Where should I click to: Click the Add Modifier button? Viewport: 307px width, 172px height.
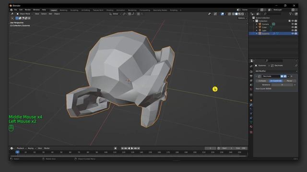pyautogui.click(x=276, y=71)
